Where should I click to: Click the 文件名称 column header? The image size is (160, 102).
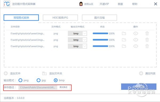15,27
